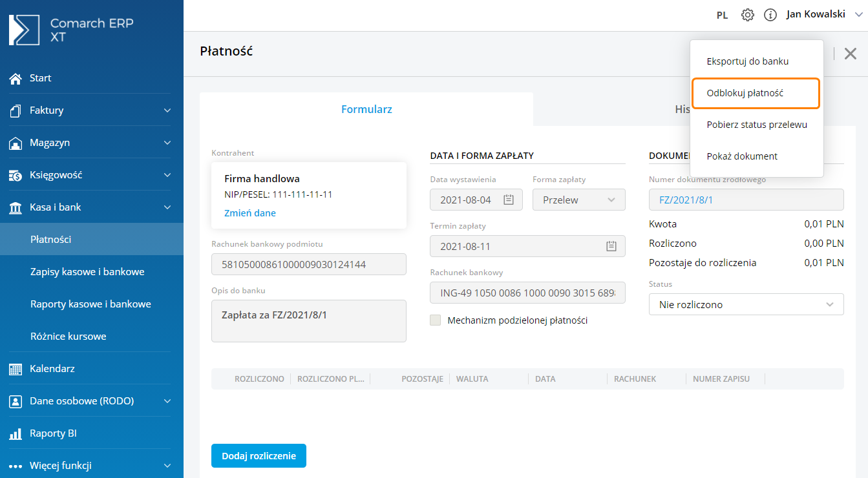Click the settings gear icon in header
Screen dimensions: 868x478
point(748,15)
